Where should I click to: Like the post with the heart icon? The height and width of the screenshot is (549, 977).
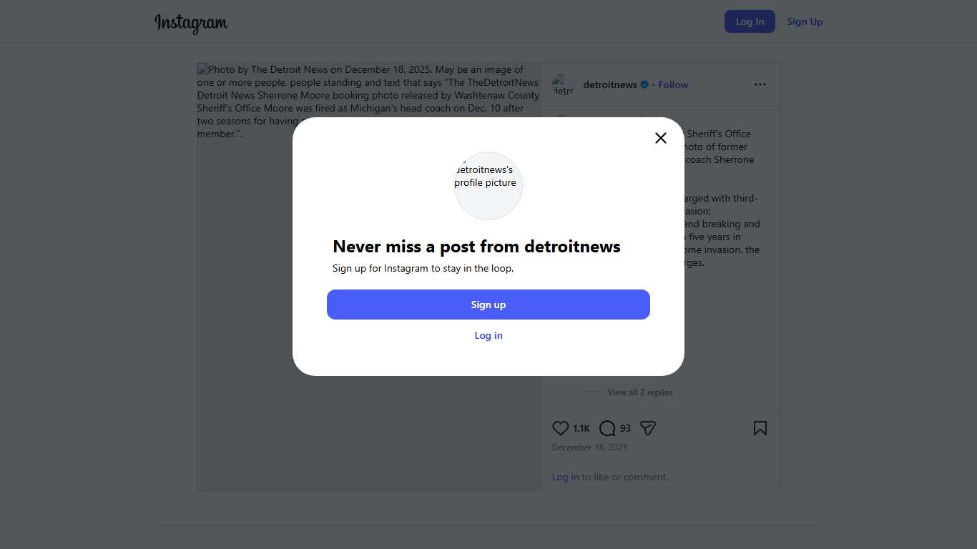click(561, 428)
